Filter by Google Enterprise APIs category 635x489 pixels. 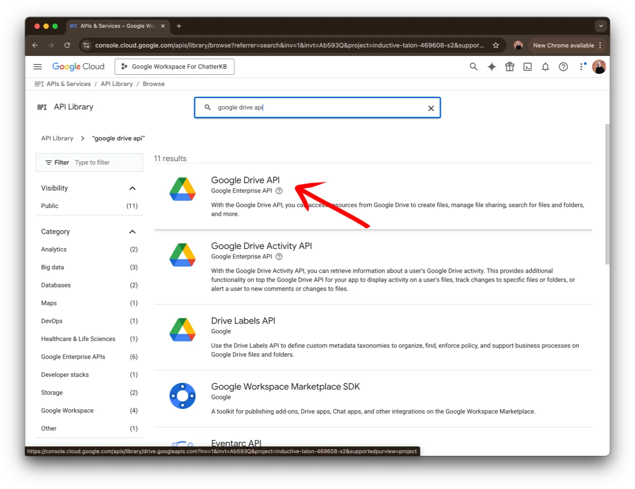coord(89,357)
